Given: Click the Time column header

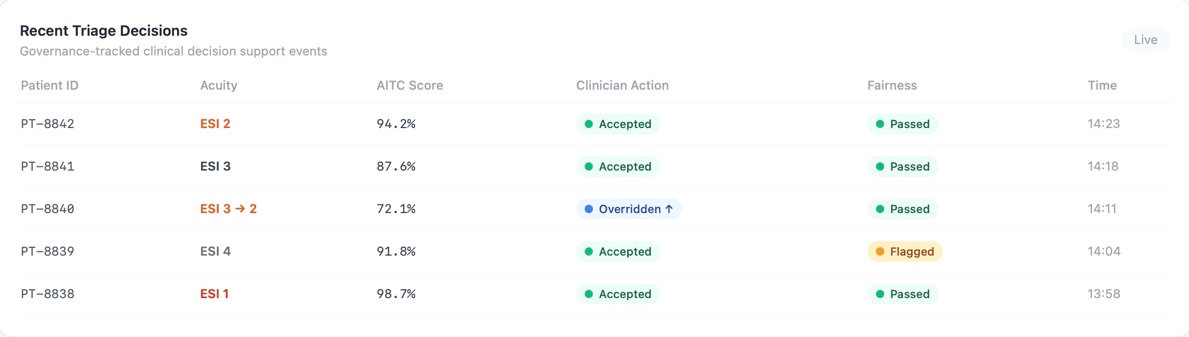Looking at the screenshot, I should click(x=1102, y=86).
